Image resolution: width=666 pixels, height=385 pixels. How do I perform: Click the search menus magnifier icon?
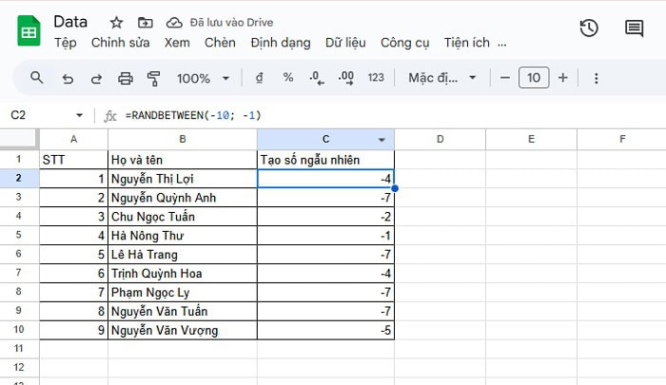[37, 78]
